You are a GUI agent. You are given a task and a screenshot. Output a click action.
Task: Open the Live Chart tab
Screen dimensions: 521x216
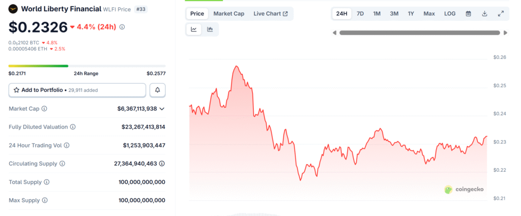pyautogui.click(x=270, y=13)
